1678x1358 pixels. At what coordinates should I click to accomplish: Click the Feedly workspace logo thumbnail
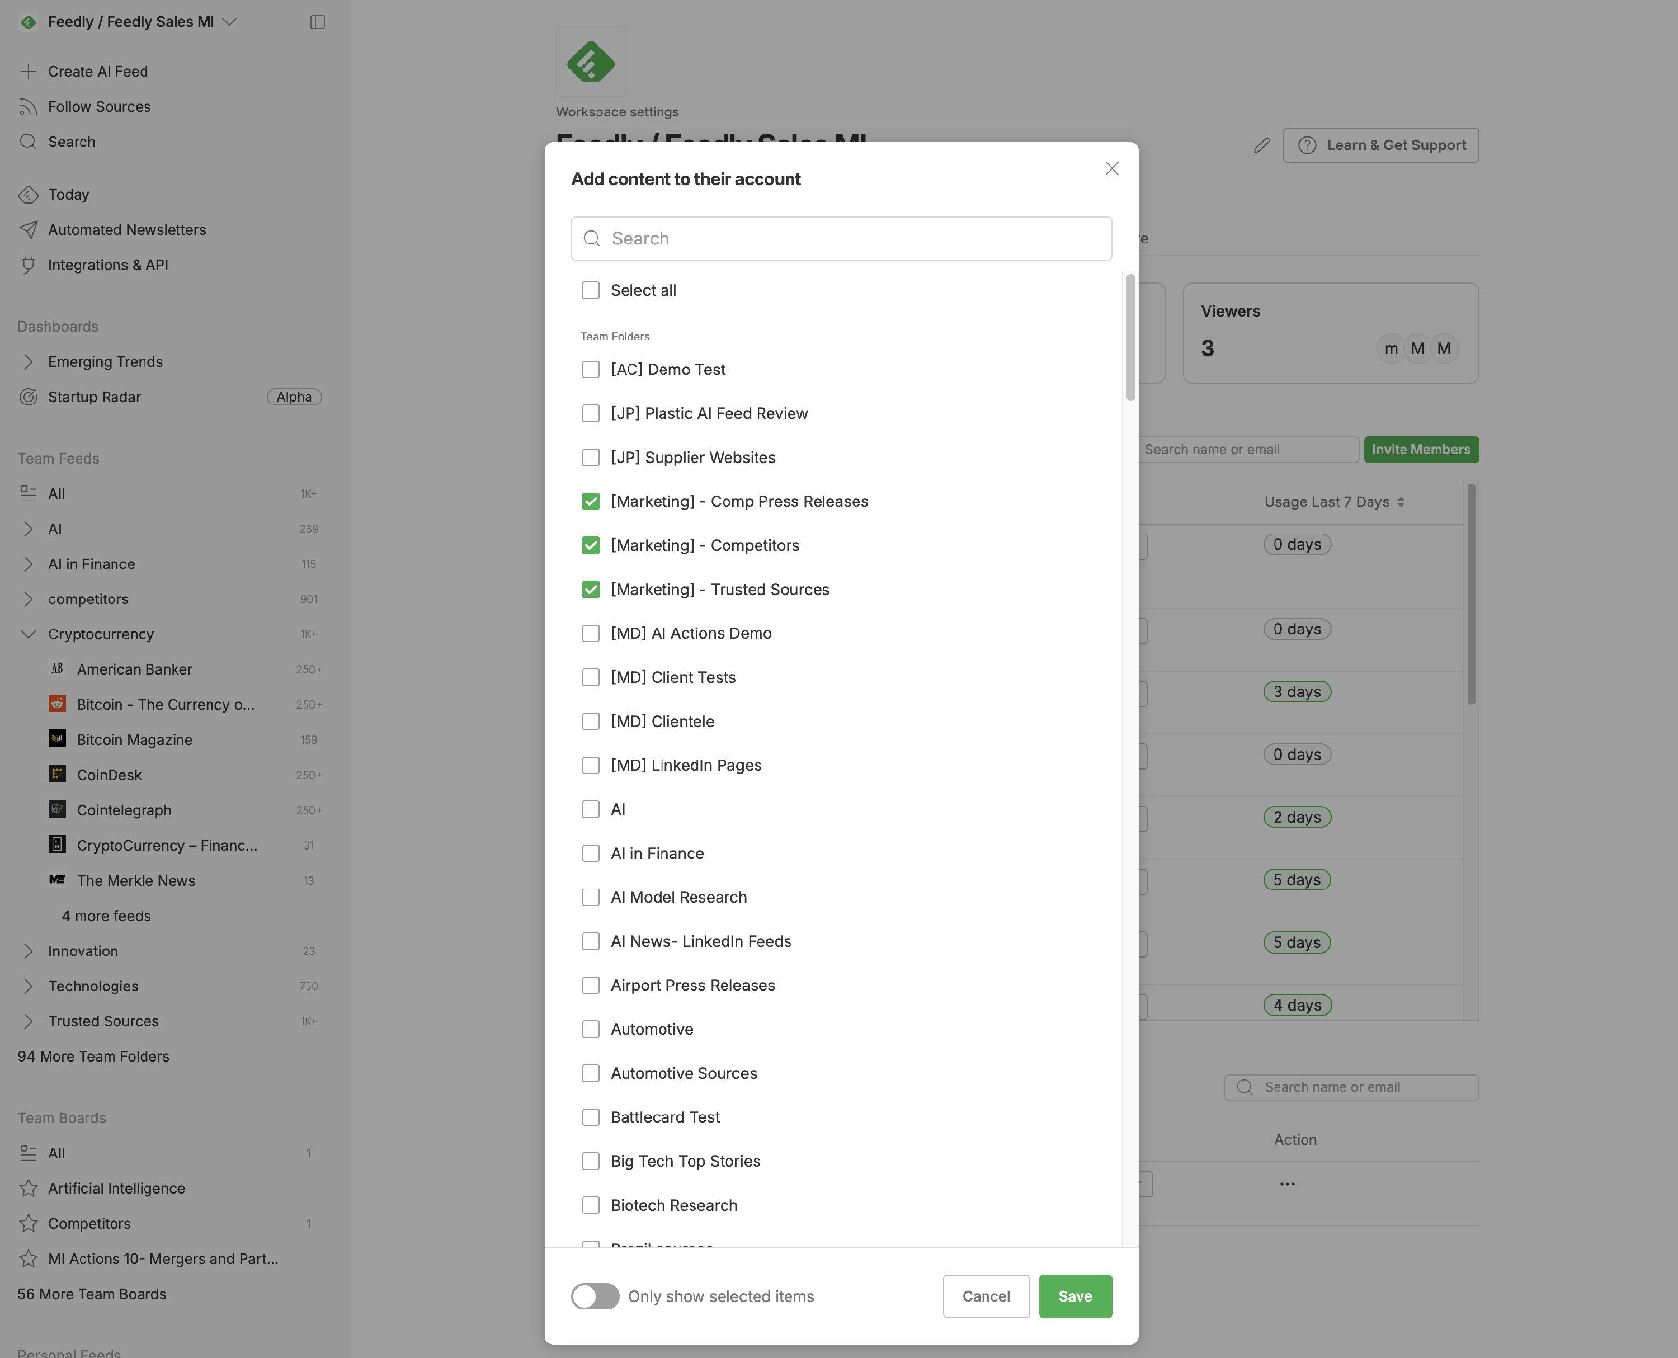coord(591,62)
